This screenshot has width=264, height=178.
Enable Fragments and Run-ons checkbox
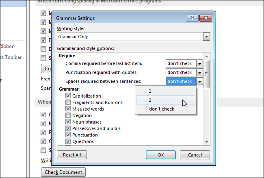[68, 102]
